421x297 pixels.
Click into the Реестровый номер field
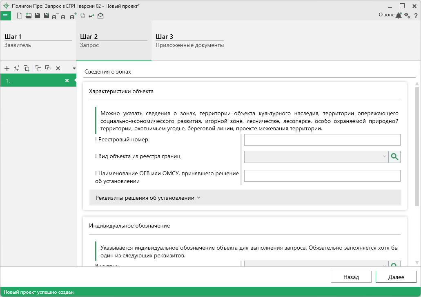[x=322, y=140]
